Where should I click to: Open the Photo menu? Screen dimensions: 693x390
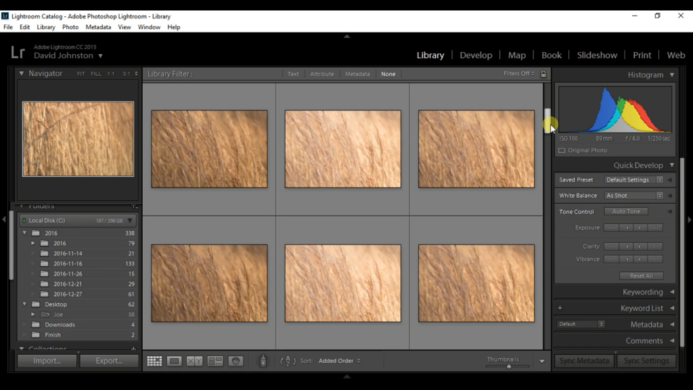[x=70, y=27]
